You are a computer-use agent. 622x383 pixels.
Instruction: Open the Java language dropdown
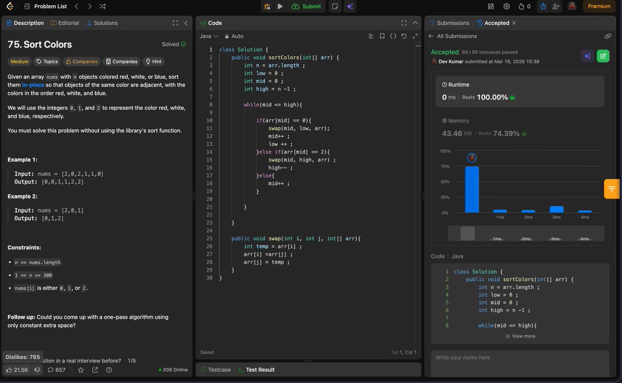pos(208,36)
